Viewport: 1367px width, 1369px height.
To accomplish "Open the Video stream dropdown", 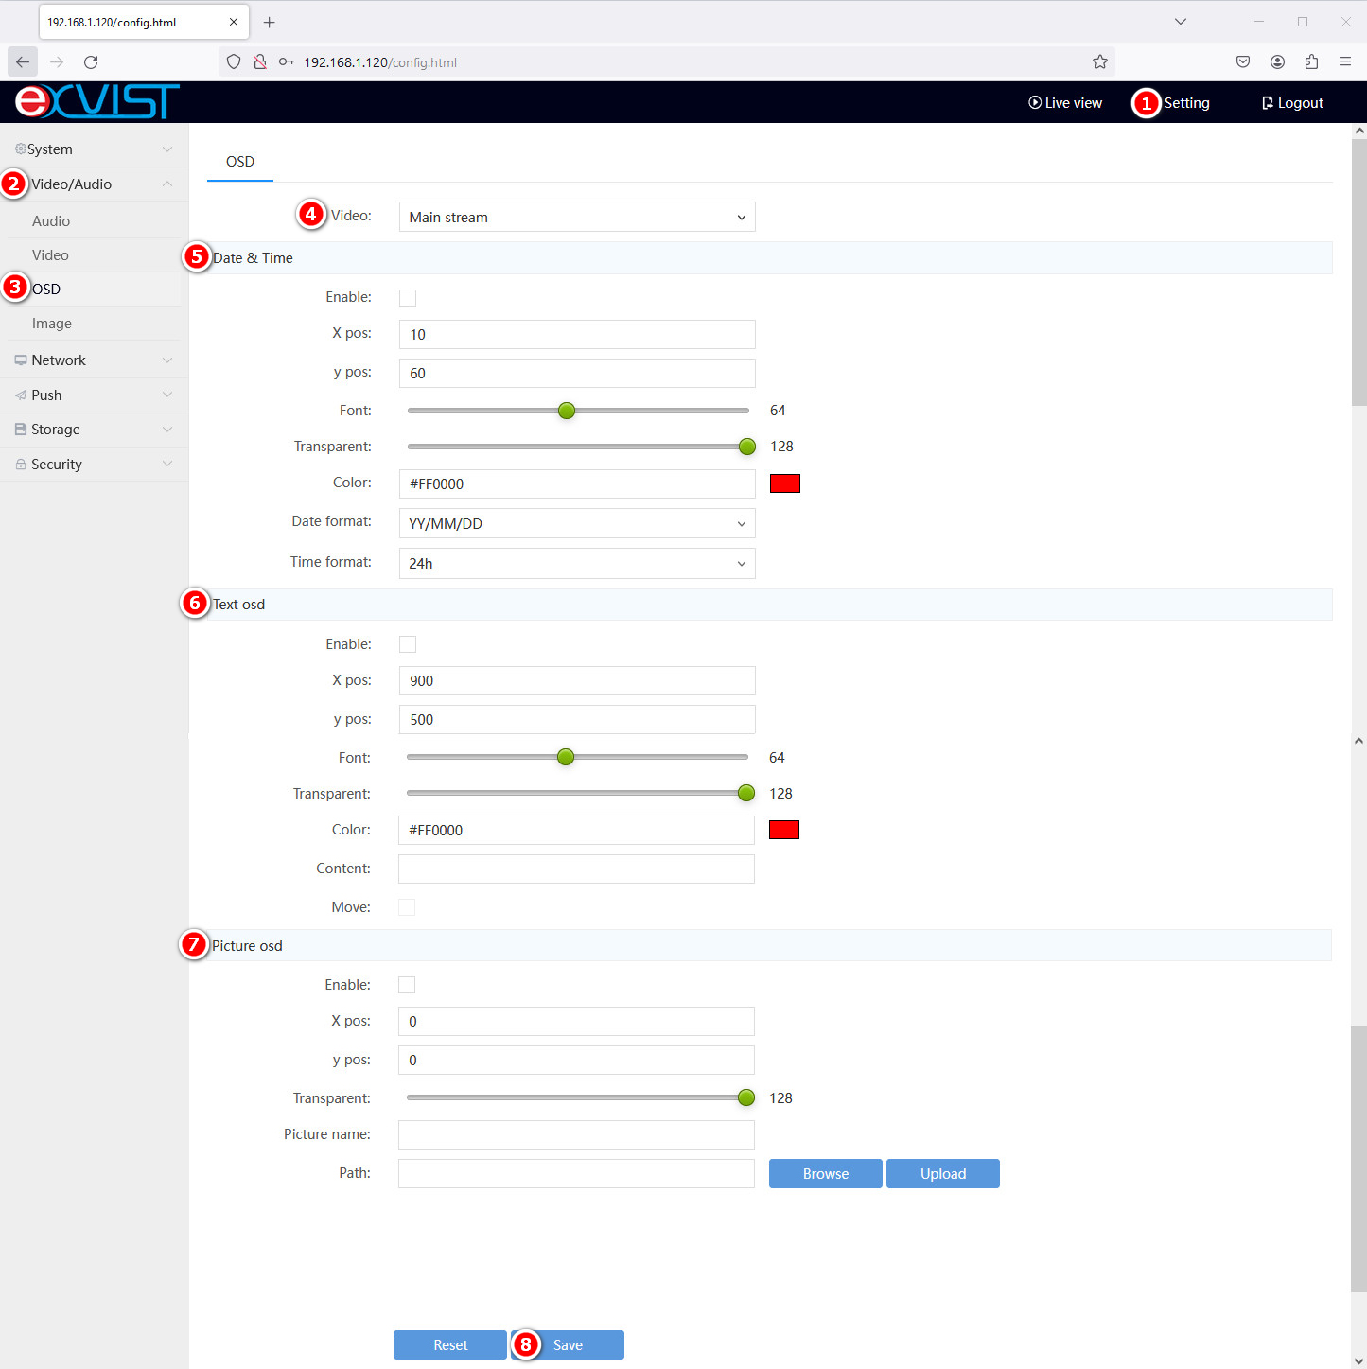I will point(577,217).
